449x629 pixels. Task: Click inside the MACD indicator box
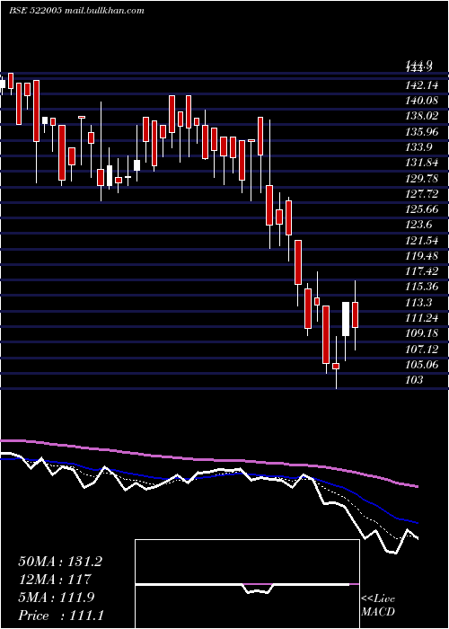(x=247, y=584)
